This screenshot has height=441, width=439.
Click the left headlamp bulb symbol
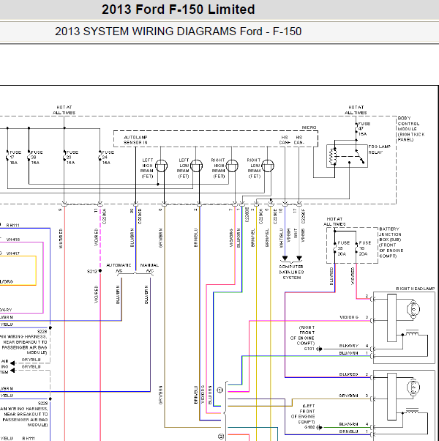point(413,387)
